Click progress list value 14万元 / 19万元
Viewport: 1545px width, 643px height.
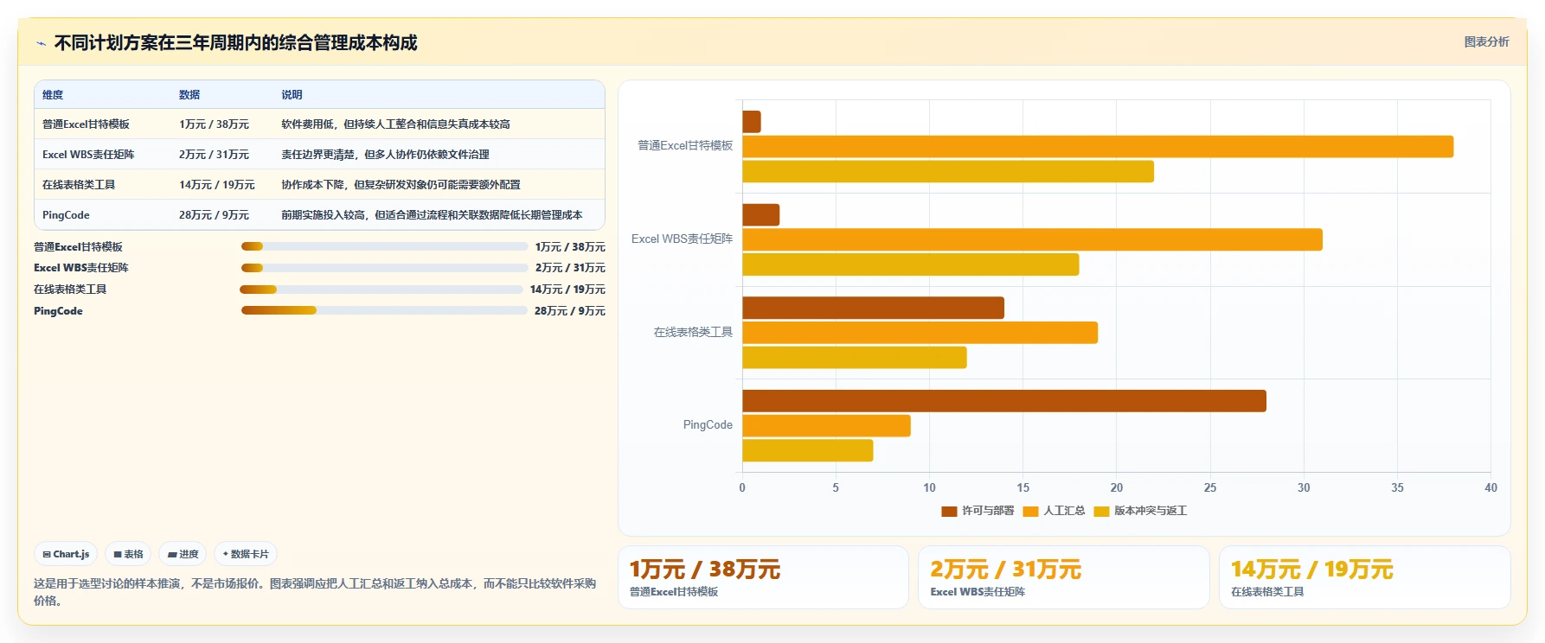[x=567, y=290]
